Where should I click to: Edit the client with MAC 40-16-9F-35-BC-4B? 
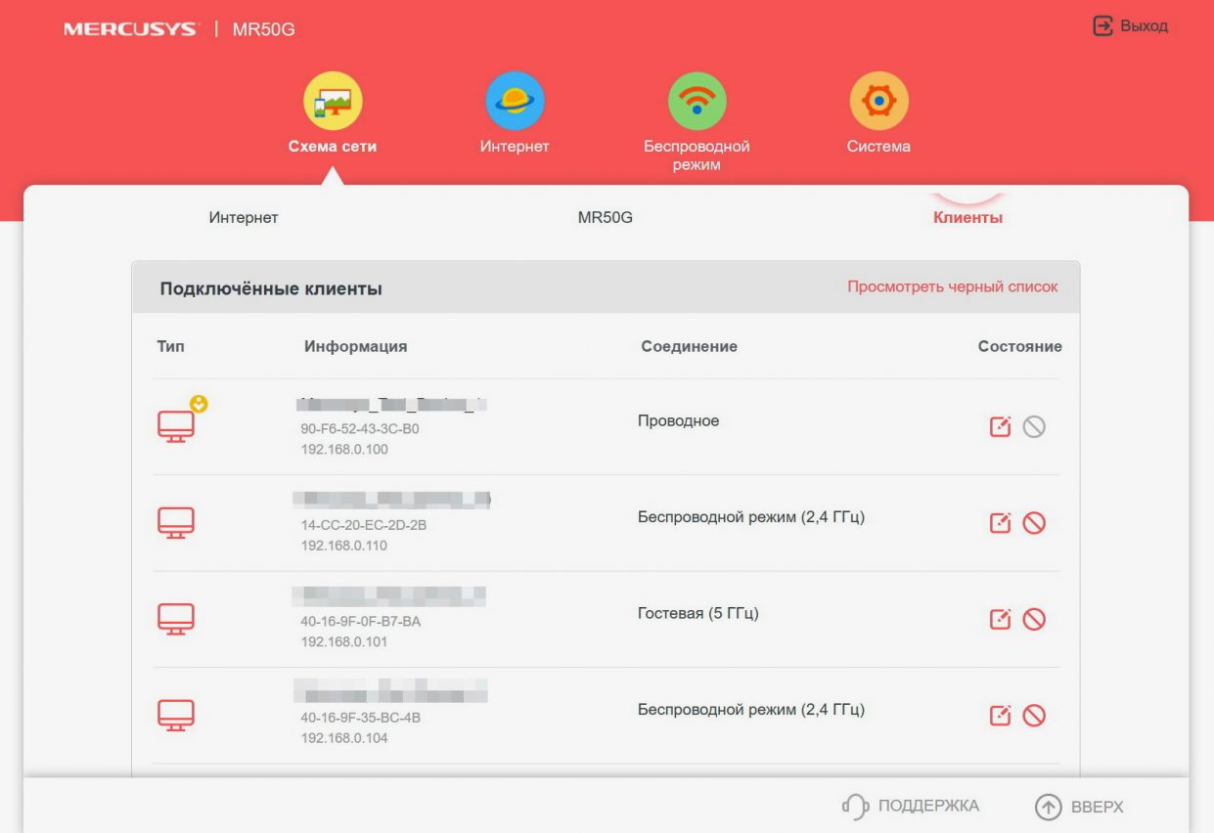1000,716
